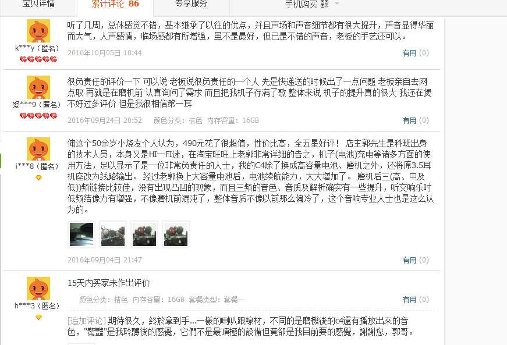Click red hearts rating under k***y
The height and width of the screenshot is (345, 507).
pyautogui.click(x=38, y=59)
